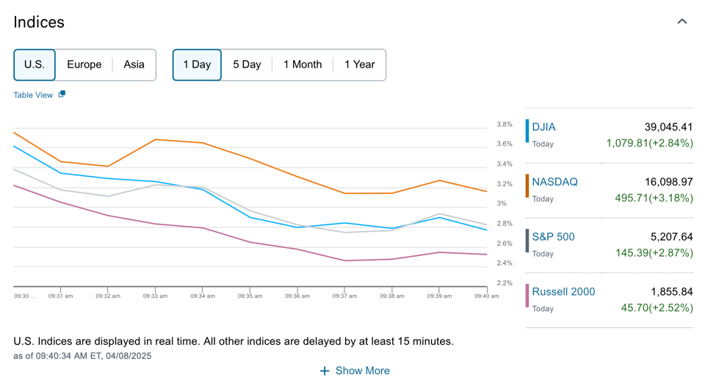Open the NASDAQ index link
705x391 pixels.
(554, 182)
